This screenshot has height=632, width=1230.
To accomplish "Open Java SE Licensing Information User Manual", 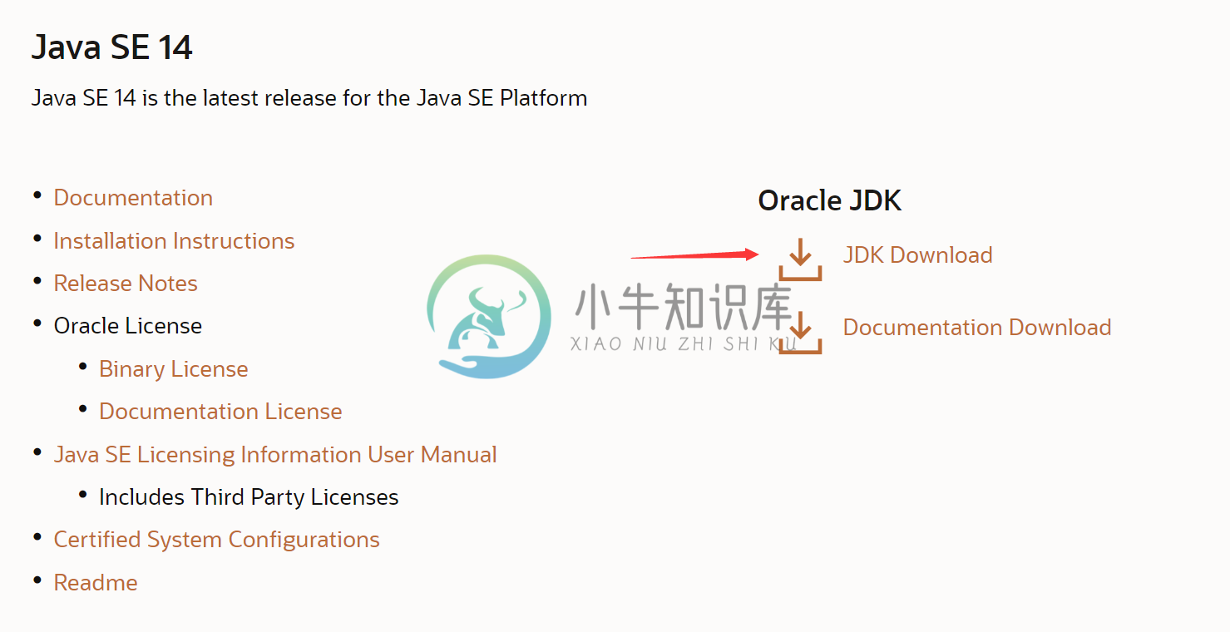I will point(275,455).
